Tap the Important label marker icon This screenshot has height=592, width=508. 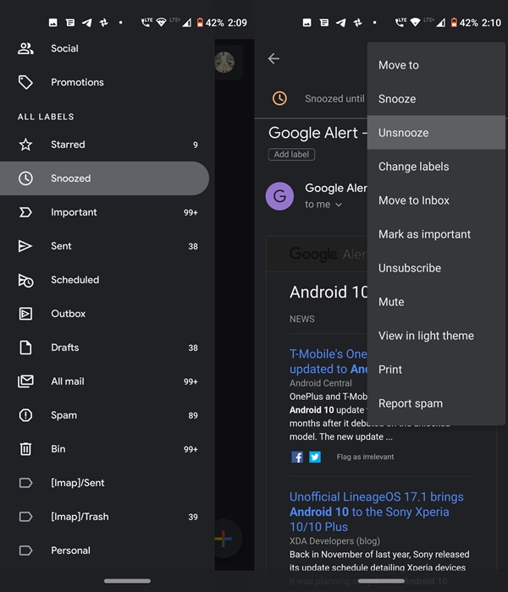(25, 212)
